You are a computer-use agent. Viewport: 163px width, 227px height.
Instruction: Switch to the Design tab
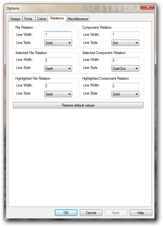click(15, 19)
